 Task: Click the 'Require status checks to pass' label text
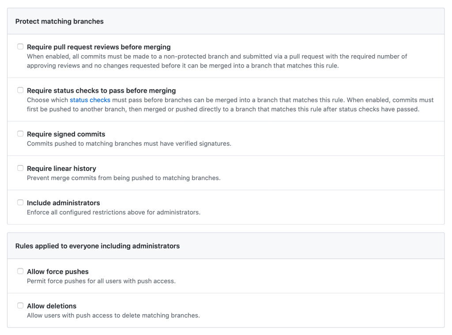pos(101,91)
